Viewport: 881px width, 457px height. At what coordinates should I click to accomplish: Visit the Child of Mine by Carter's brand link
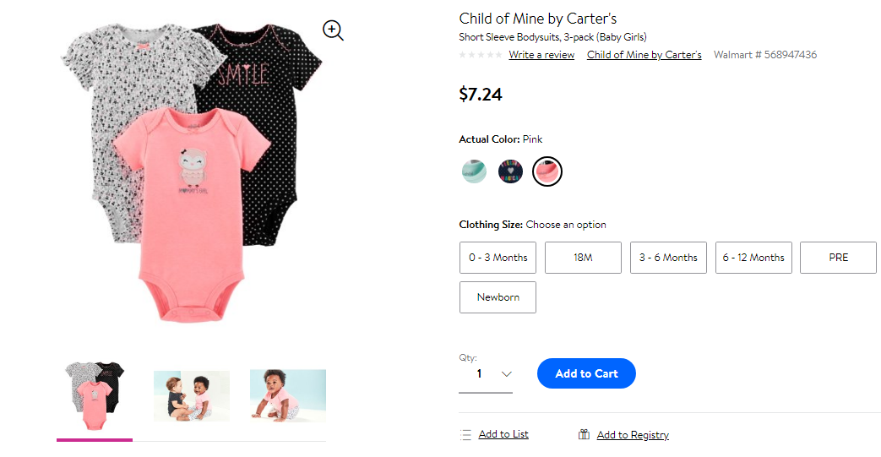pyautogui.click(x=644, y=55)
